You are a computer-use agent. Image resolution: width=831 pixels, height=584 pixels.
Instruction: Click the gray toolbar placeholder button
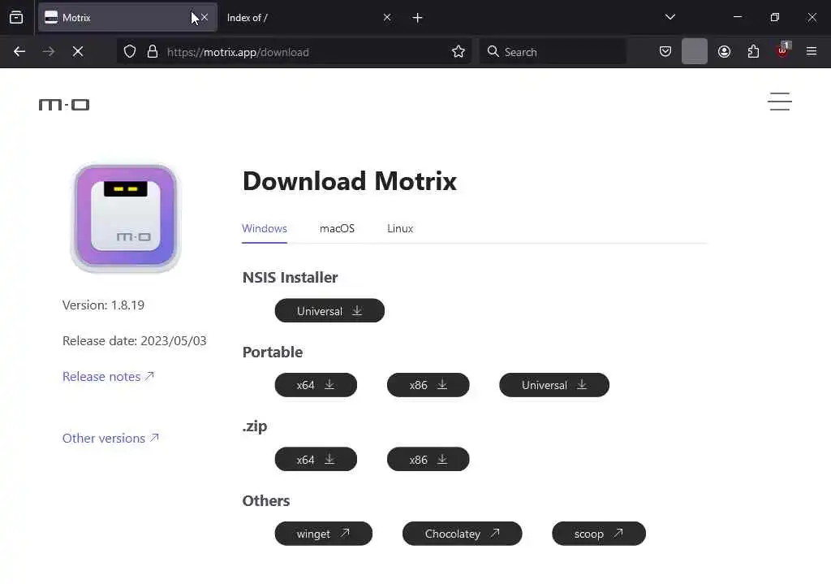tap(695, 51)
